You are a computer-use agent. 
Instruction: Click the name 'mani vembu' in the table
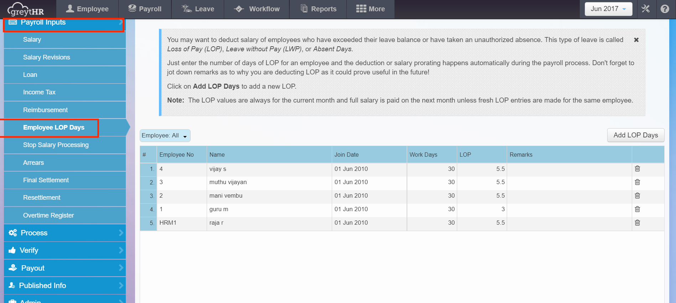(226, 195)
